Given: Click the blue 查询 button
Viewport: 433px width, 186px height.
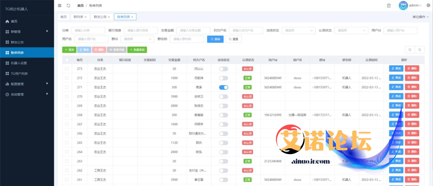Looking at the screenshot, I should 215,39.
